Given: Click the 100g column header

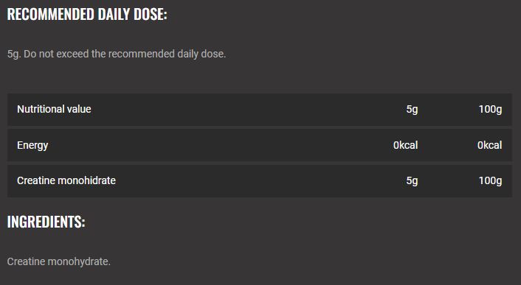Looking at the screenshot, I should (x=490, y=109).
